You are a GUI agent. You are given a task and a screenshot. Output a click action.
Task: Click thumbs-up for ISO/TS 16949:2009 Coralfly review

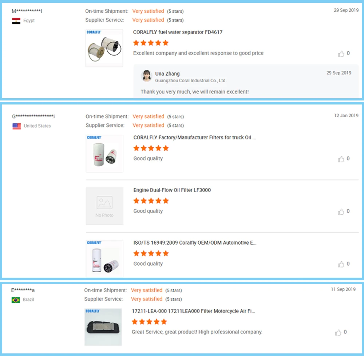pos(341,264)
